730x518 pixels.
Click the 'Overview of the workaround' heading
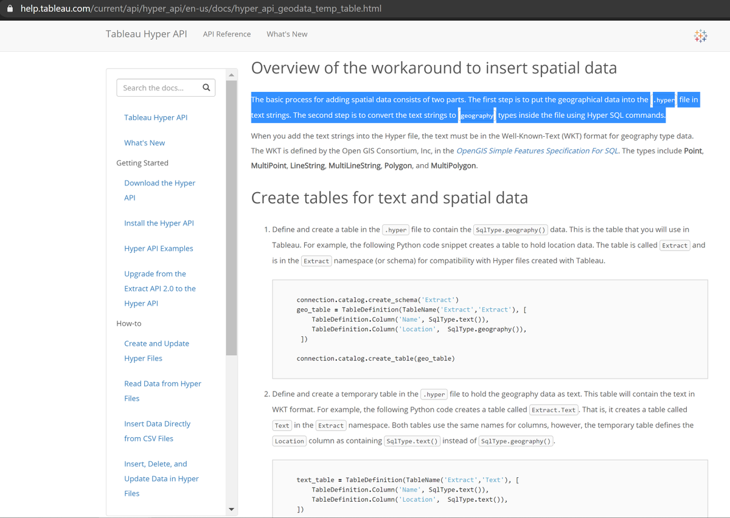(x=434, y=67)
